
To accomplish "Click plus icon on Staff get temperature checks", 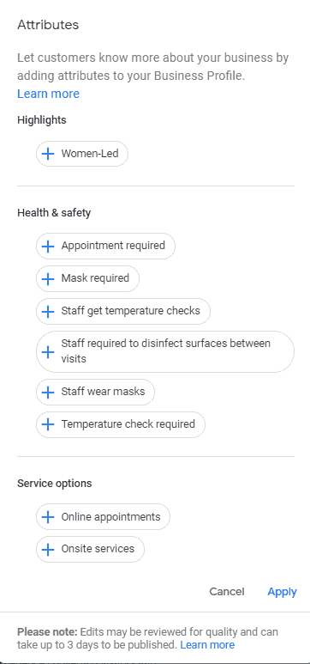I will coord(48,312).
